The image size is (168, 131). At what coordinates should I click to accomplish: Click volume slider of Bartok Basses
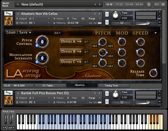pos(146,103)
